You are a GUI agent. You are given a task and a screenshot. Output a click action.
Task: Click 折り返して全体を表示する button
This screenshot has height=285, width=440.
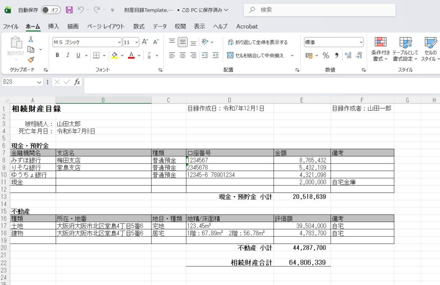[257, 42]
